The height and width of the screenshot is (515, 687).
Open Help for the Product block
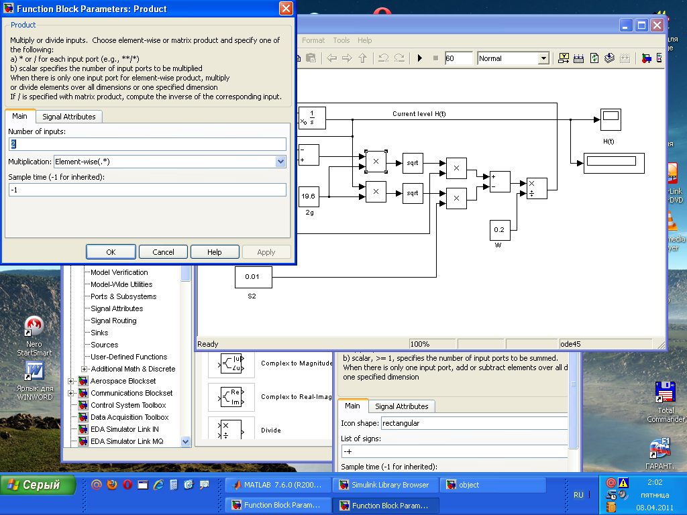tap(215, 252)
